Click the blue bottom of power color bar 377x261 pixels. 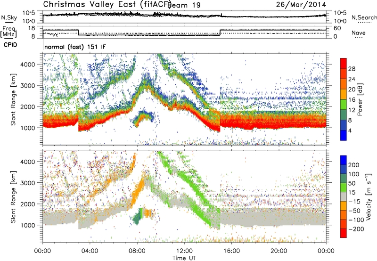344,136
